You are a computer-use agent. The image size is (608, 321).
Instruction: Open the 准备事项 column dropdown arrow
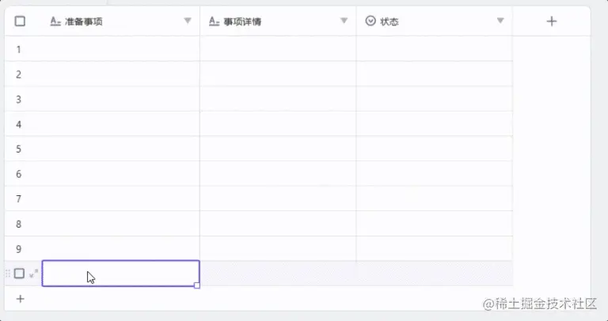tap(188, 21)
